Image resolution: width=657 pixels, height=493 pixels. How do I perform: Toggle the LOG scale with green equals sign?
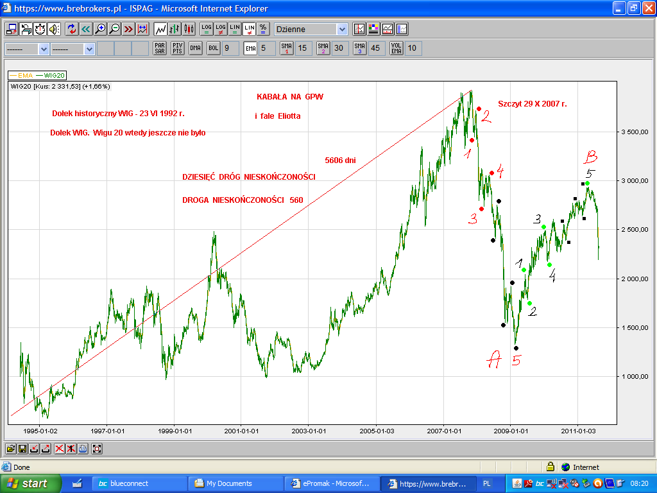(207, 29)
